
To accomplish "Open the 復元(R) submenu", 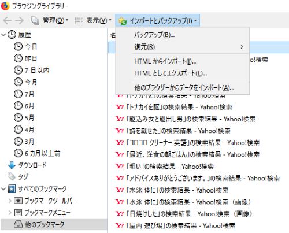I will tap(182, 47).
